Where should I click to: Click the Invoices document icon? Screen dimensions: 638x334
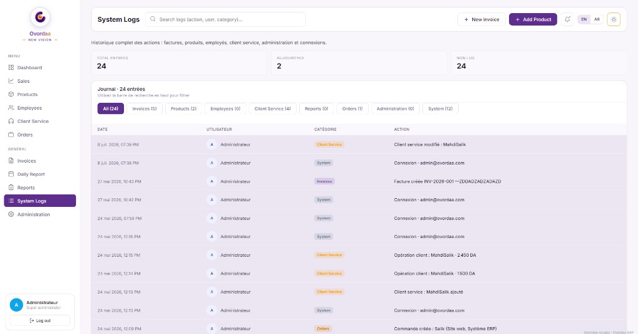[11, 161]
